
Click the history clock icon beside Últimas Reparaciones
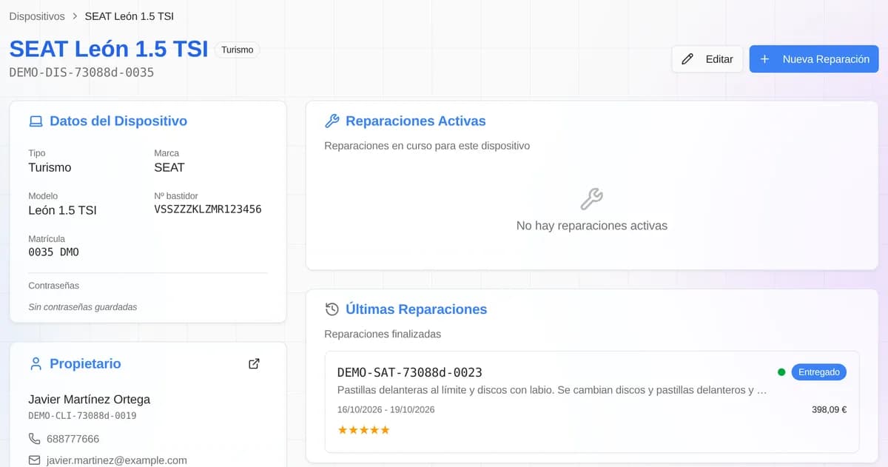(x=332, y=309)
